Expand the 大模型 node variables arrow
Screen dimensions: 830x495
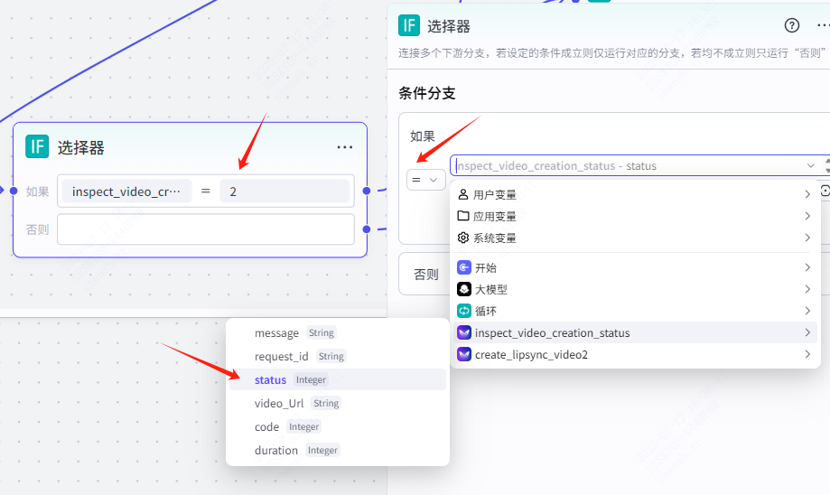807,289
